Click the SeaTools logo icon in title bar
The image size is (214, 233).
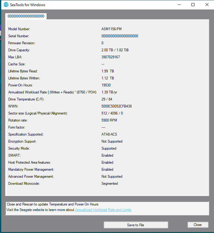pyautogui.click(x=6, y=5)
